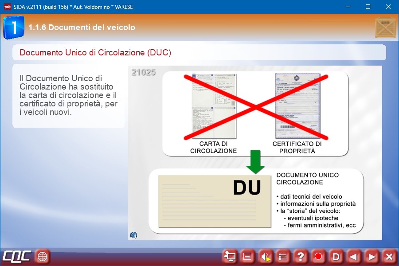
Task: Close the lesson with the X button
Action: pyautogui.click(x=389, y=256)
